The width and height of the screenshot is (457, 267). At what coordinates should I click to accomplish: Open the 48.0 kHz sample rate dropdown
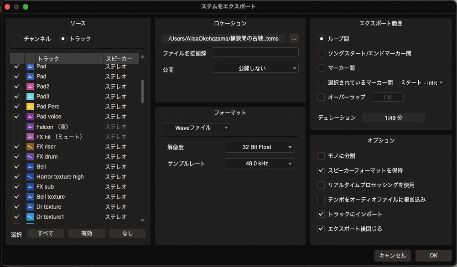[x=260, y=164]
